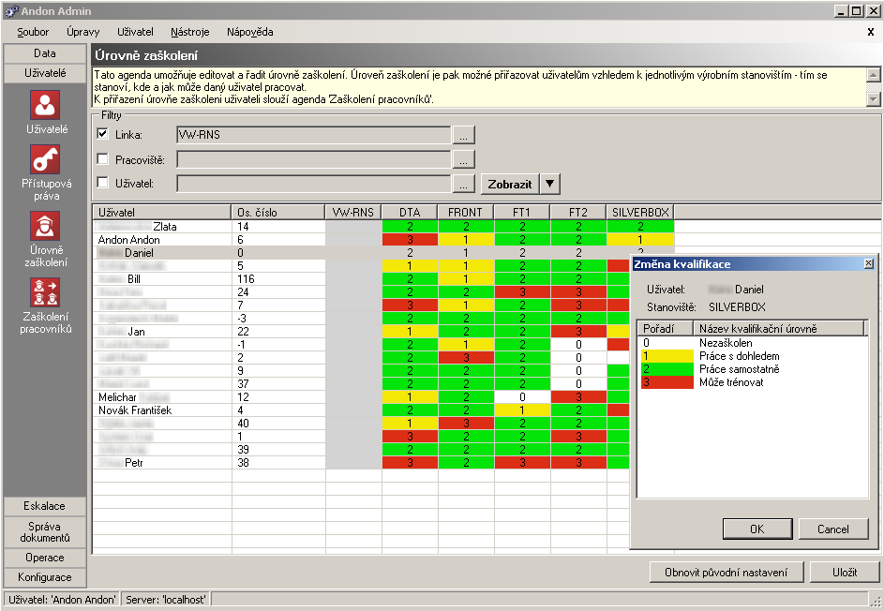Click the Uložit button
The height and width of the screenshot is (611, 884).
pos(845,572)
